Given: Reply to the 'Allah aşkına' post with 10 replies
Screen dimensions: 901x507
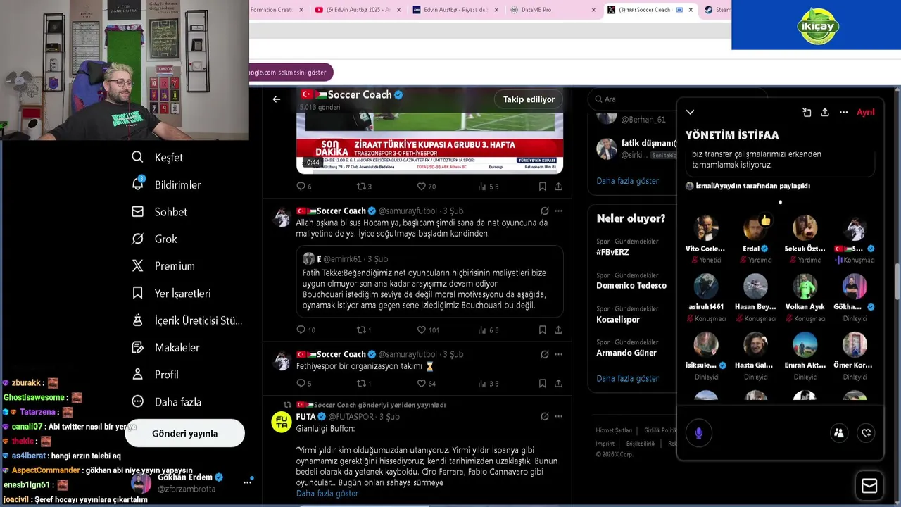Looking at the screenshot, I should pos(305,330).
